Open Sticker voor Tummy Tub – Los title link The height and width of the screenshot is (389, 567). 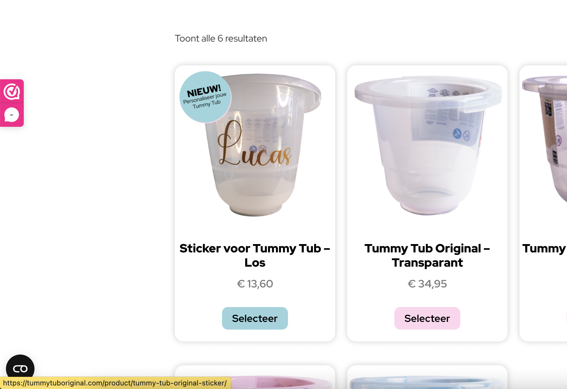coord(255,255)
